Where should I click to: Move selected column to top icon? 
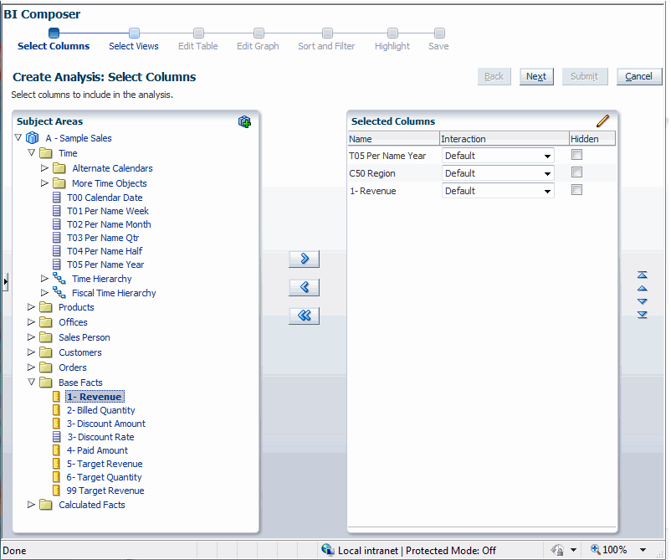pos(642,275)
